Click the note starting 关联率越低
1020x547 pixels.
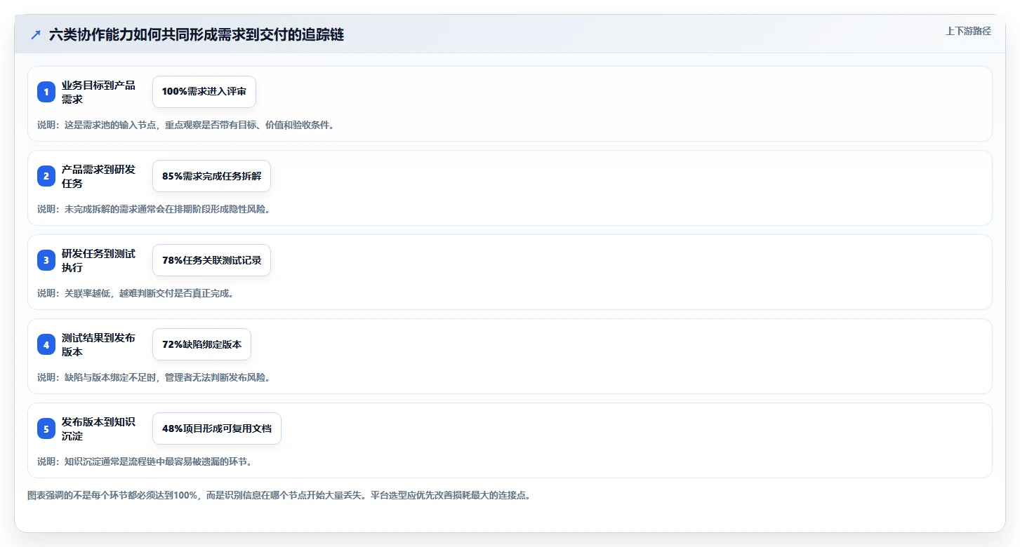(x=135, y=293)
